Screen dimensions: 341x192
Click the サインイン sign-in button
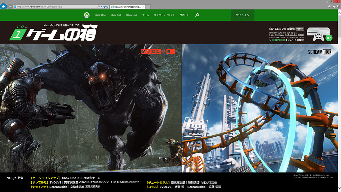point(242,15)
